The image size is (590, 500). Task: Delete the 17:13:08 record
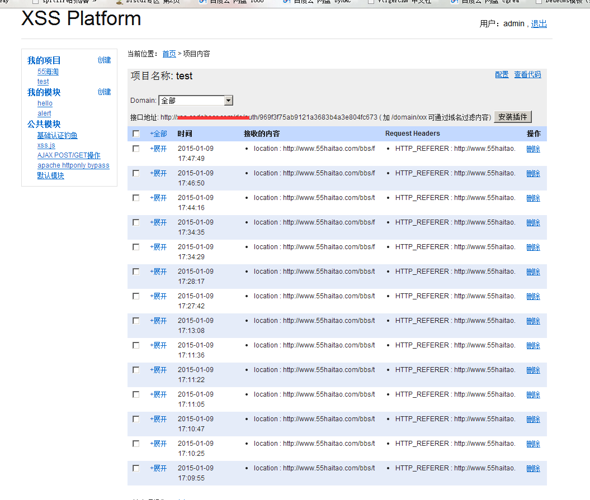tap(533, 321)
